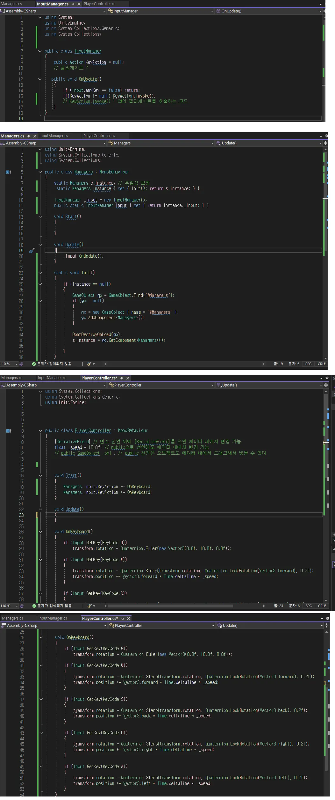Screen dimensions: 335x800
Task: Open the tab overflow arrow in the InputManager pane
Action: [x=320, y=4]
